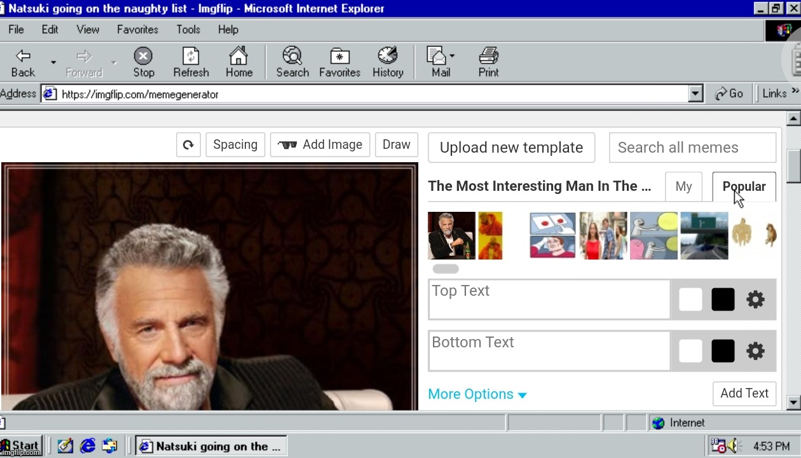
Task: Click the Outlook Express quick launch icon
Action: tap(109, 446)
